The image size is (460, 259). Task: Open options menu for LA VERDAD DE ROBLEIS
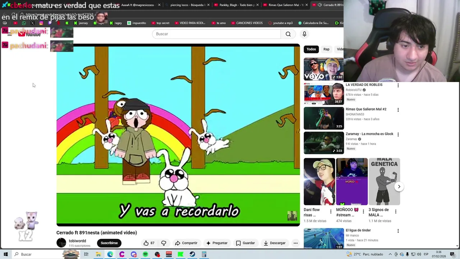tap(398, 85)
